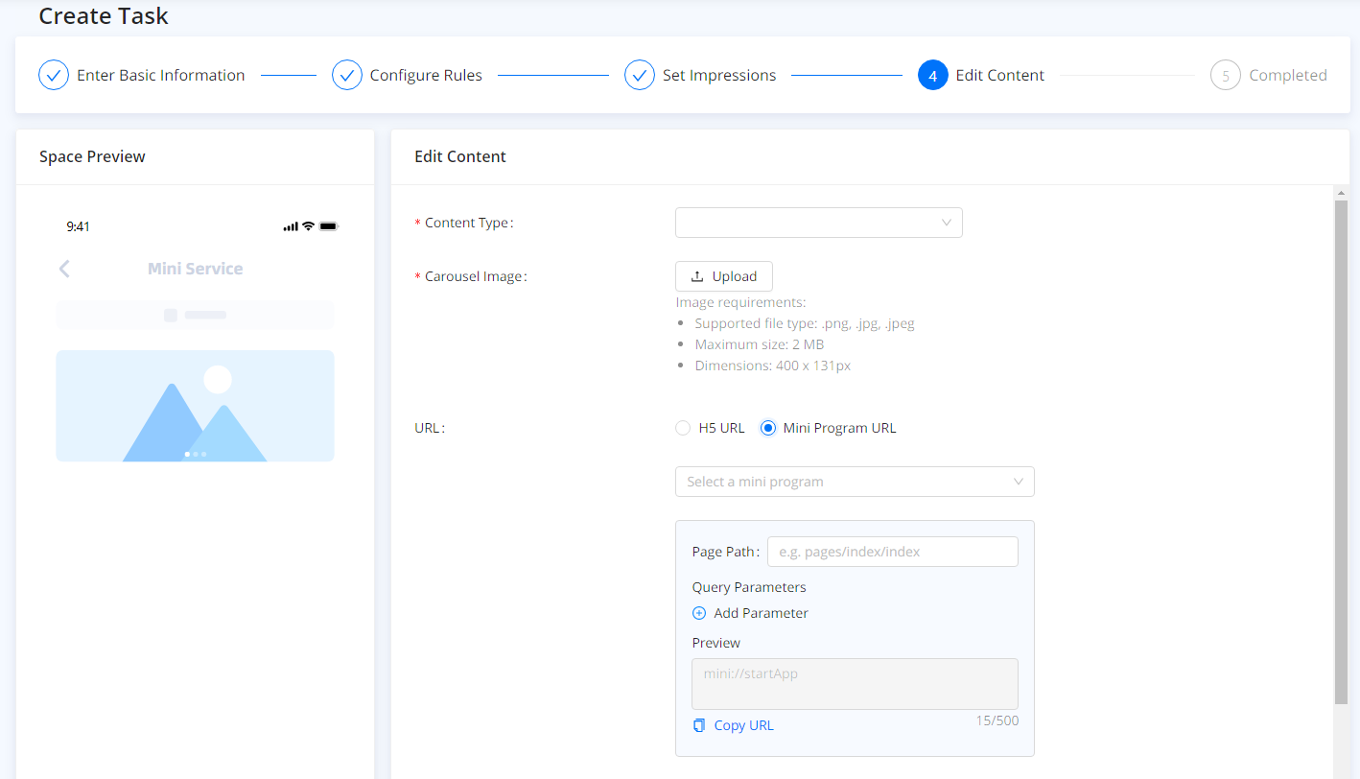Screen dimensions: 1360x779
Task: Select the Mini Program URL radio button
Action: tap(768, 428)
